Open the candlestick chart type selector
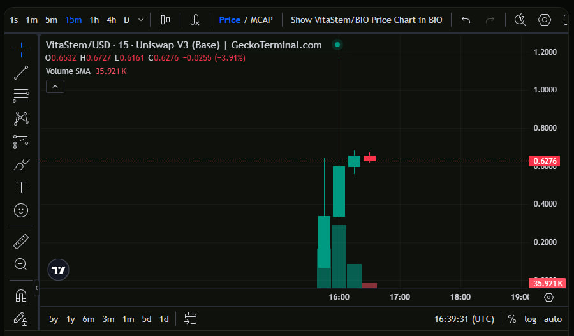Image resolution: width=574 pixels, height=336 pixels. (165, 20)
